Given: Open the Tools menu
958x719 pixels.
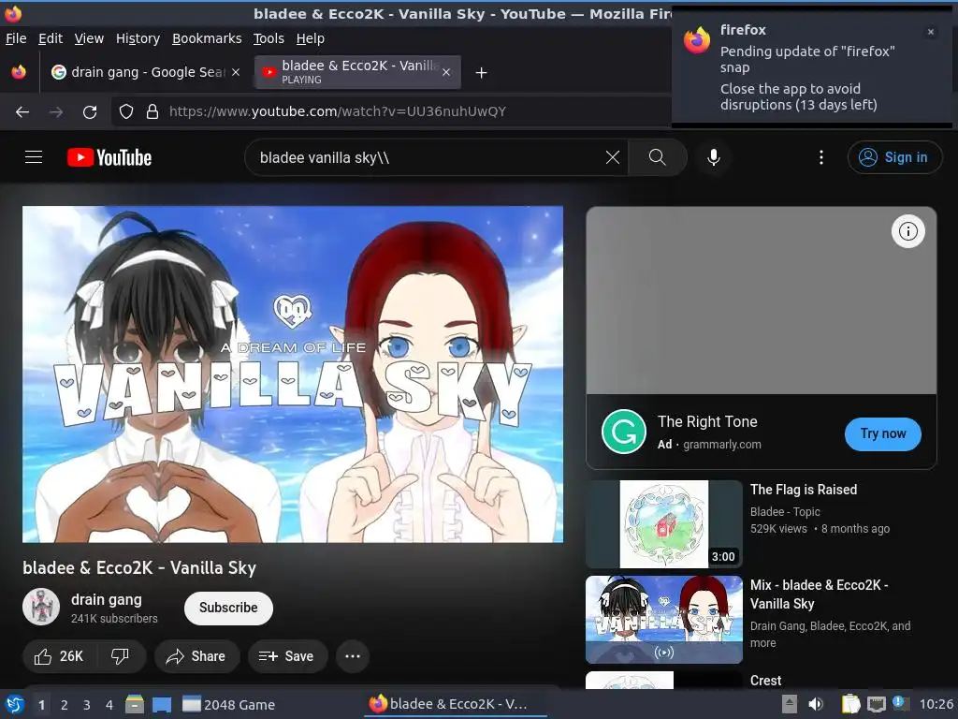Looking at the screenshot, I should (x=269, y=38).
